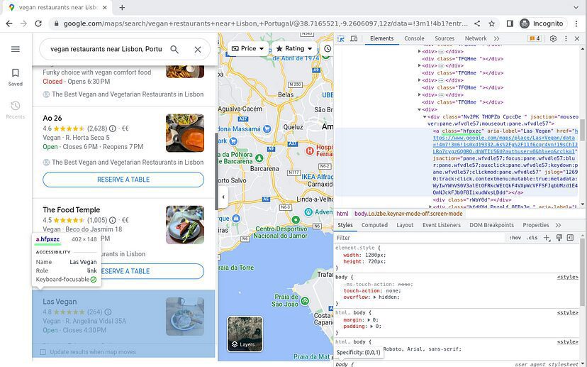Toggle the computed styles sidebar icon
Image resolution: width=587 pixels, height=367 pixels.
tap(571, 238)
